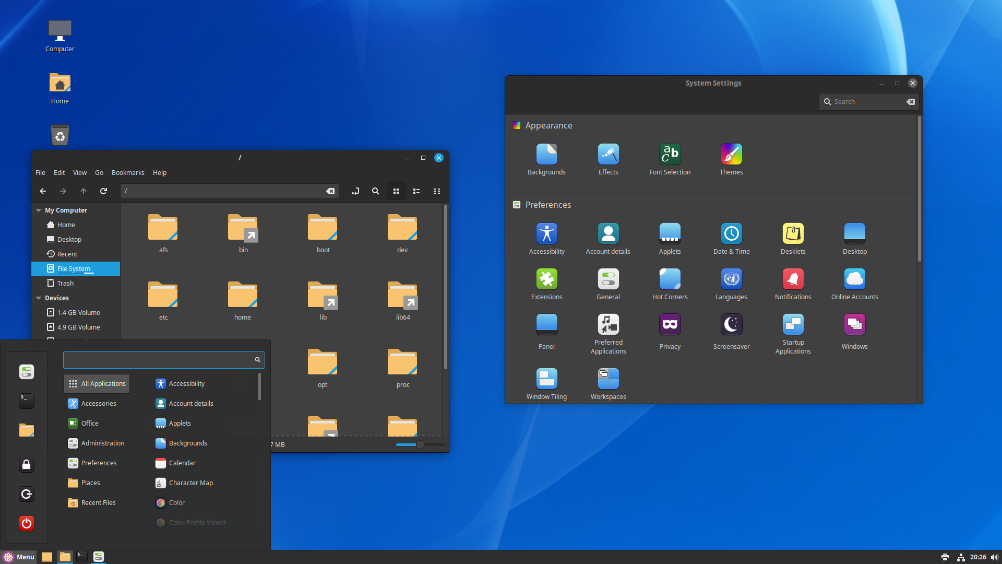
Task: Open the Screensaver settings
Action: pyautogui.click(x=731, y=325)
